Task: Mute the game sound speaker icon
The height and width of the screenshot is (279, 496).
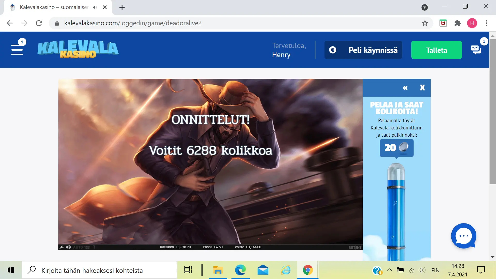Action: pos(68,247)
